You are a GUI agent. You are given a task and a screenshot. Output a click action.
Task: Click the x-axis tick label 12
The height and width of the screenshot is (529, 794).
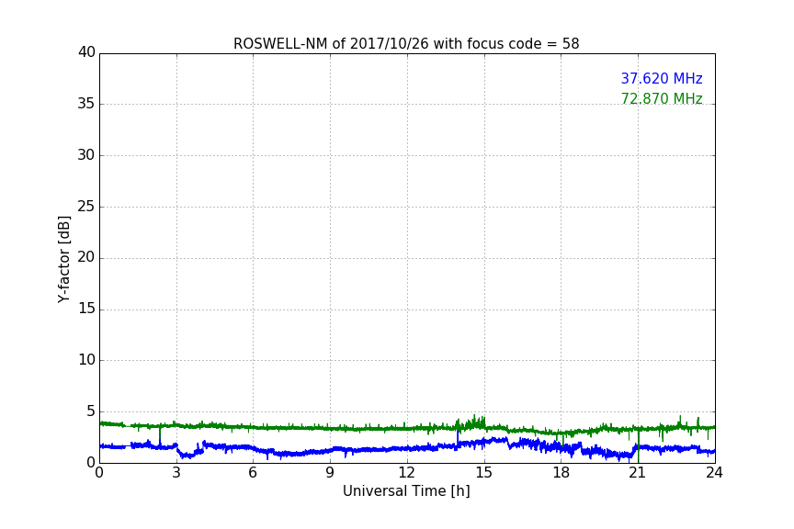coord(406,473)
